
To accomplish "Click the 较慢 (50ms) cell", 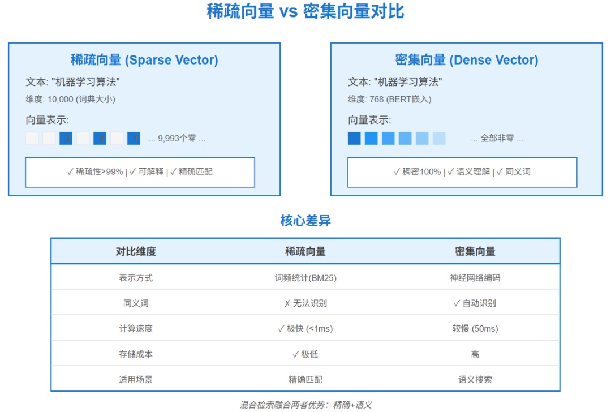I will (x=475, y=329).
